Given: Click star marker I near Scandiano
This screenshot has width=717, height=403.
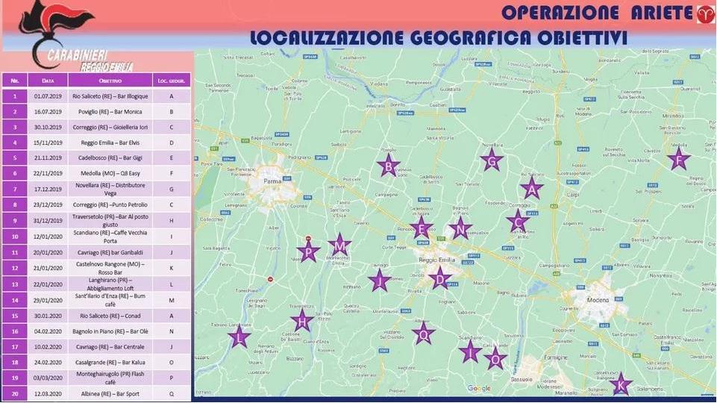Looking at the screenshot, I should (470, 352).
